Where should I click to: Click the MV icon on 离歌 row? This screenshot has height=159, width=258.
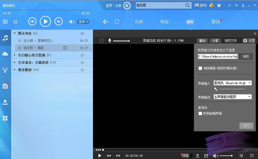pyautogui.click(x=65, y=48)
